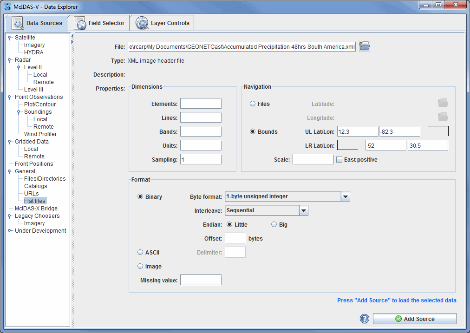Click the Units input field
The height and width of the screenshot is (333, 470).
click(x=201, y=145)
